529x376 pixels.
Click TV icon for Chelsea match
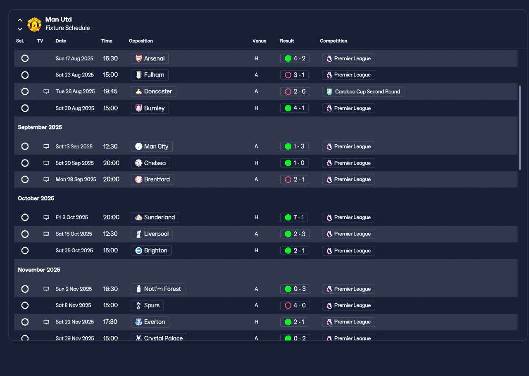click(x=46, y=163)
